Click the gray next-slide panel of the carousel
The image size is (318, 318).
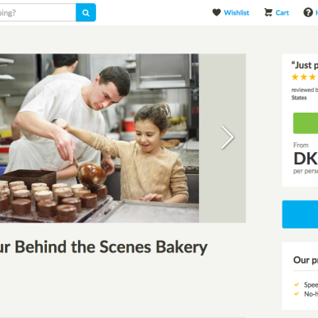[222, 138]
